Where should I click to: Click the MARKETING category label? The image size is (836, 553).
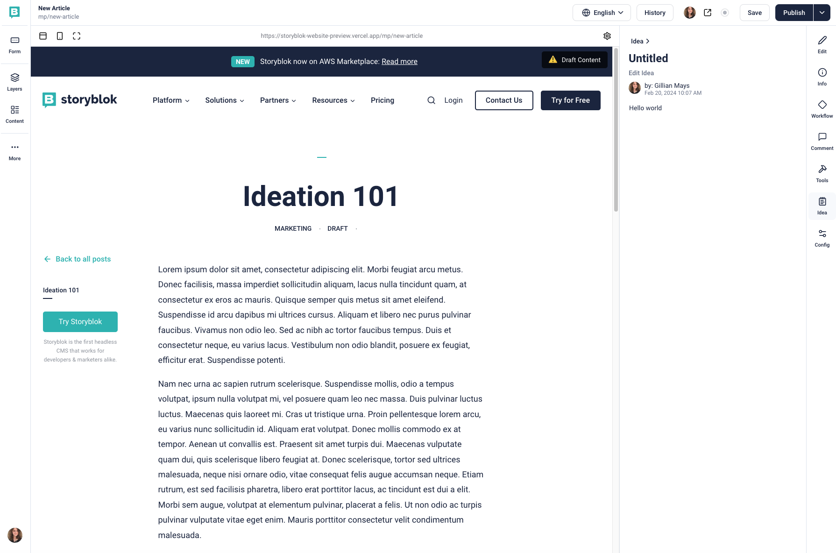[293, 228]
